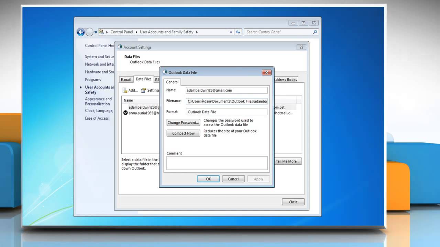Open Ease of Access category

[97, 118]
